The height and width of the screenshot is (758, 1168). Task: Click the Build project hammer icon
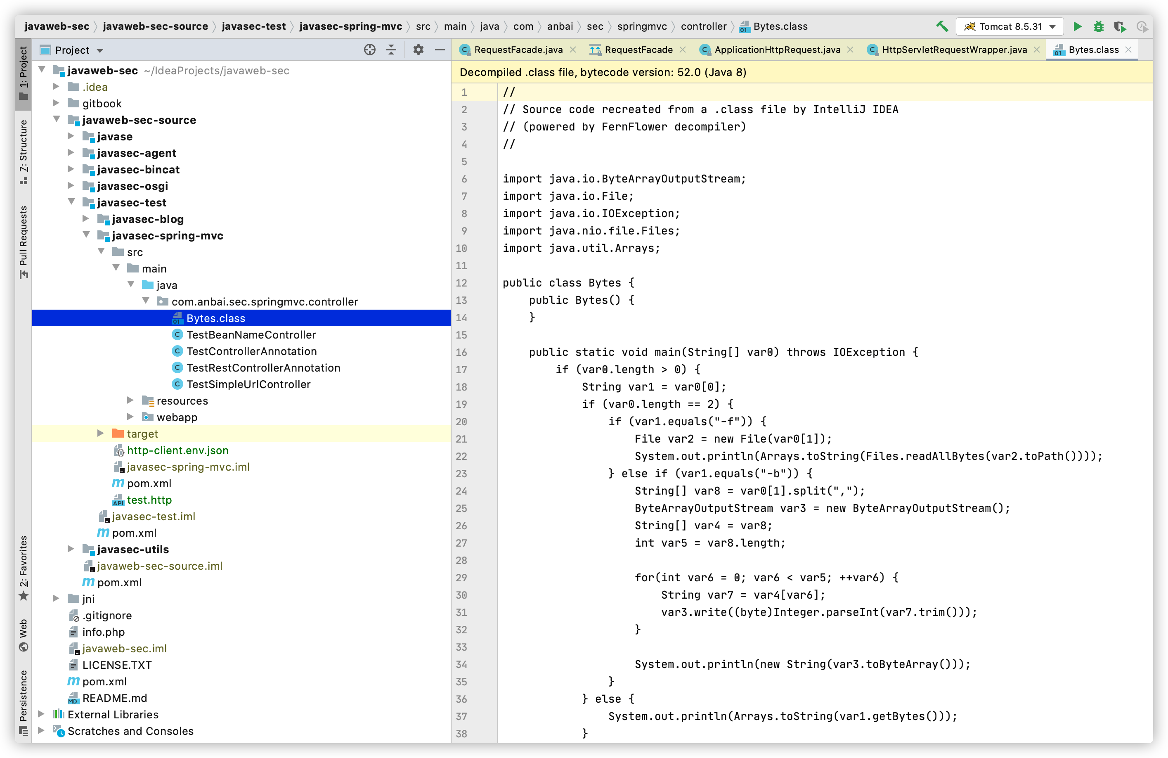pos(942,26)
